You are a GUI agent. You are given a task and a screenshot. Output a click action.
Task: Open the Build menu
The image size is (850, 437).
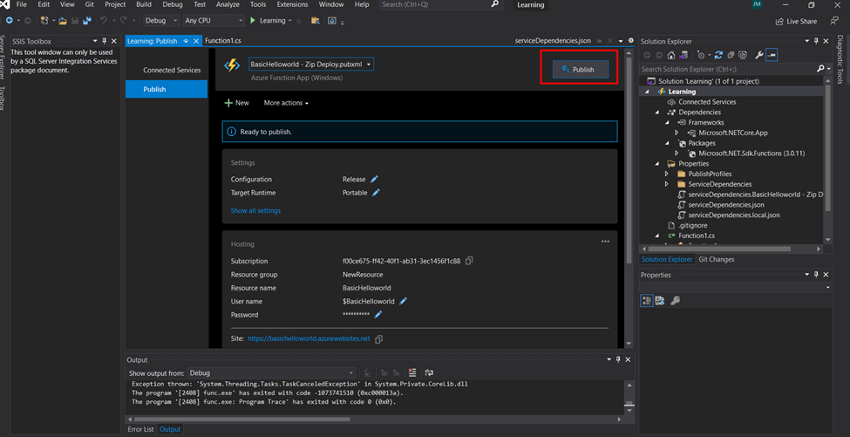[144, 4]
